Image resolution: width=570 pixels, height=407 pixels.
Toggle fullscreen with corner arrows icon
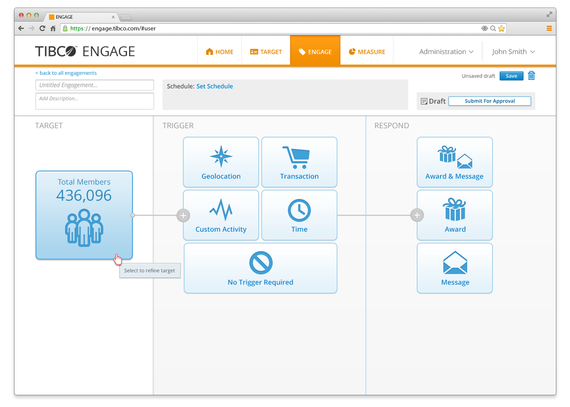pyautogui.click(x=549, y=14)
